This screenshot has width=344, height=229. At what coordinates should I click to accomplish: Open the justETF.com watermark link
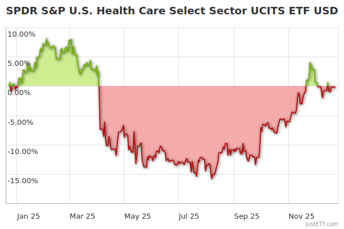coord(323,224)
